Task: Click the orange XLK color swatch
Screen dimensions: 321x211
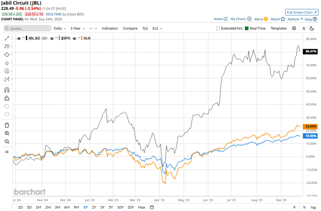Action: tap(82, 38)
